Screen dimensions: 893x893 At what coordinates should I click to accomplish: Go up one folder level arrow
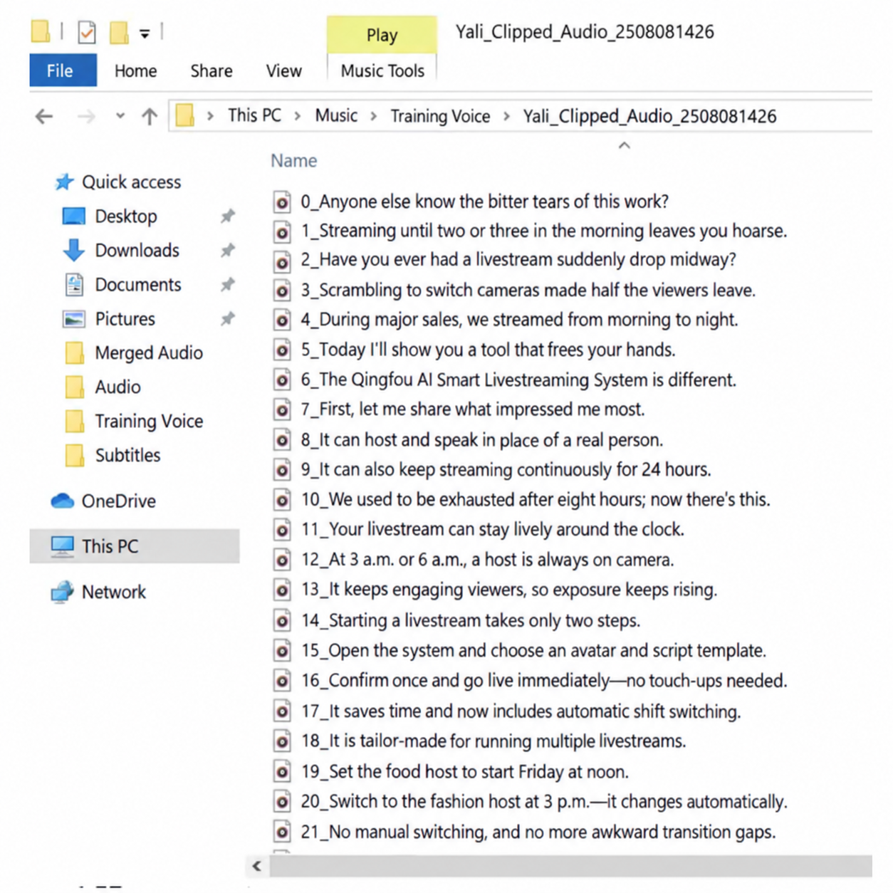coord(149,116)
